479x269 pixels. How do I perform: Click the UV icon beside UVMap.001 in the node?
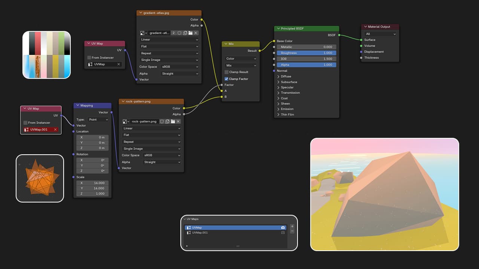pos(27,130)
